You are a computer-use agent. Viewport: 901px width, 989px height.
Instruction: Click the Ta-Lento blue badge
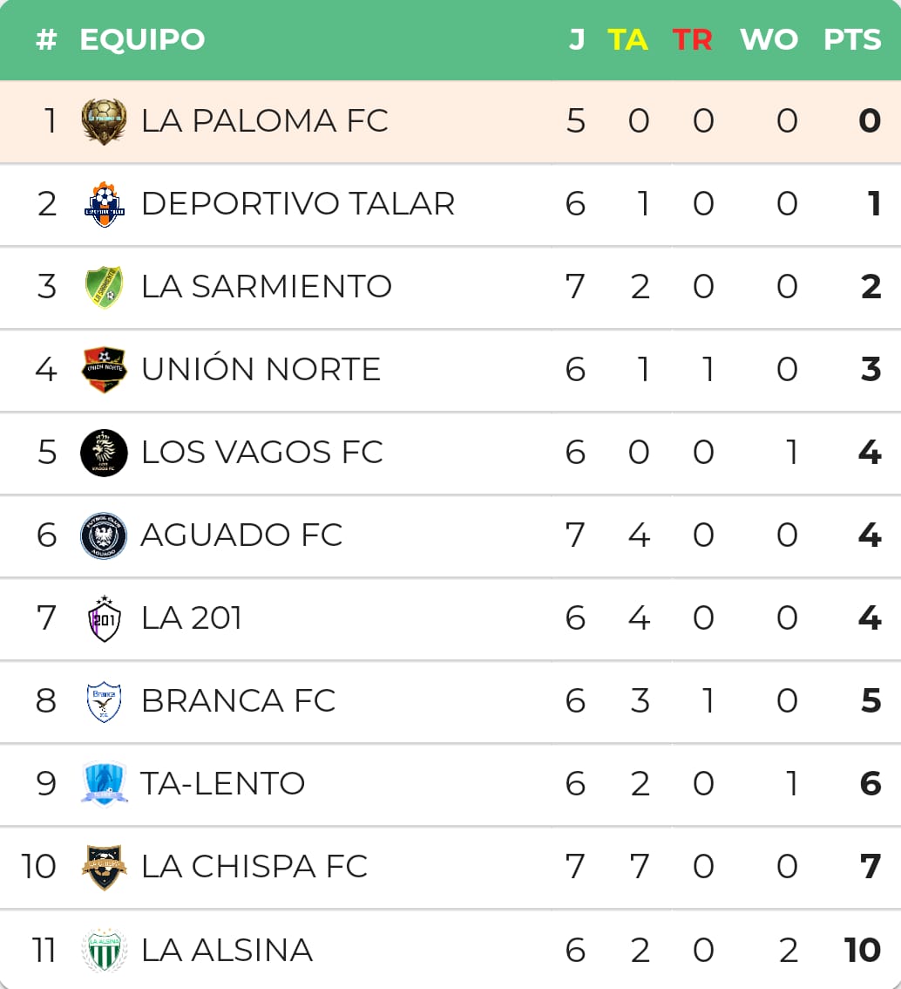click(104, 784)
